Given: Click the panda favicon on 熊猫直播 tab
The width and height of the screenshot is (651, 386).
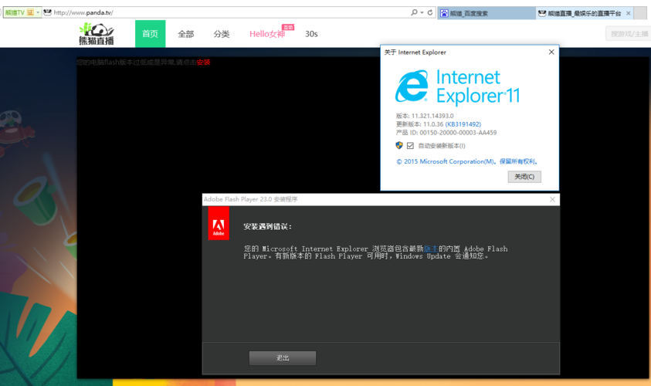Looking at the screenshot, I should coord(542,13).
